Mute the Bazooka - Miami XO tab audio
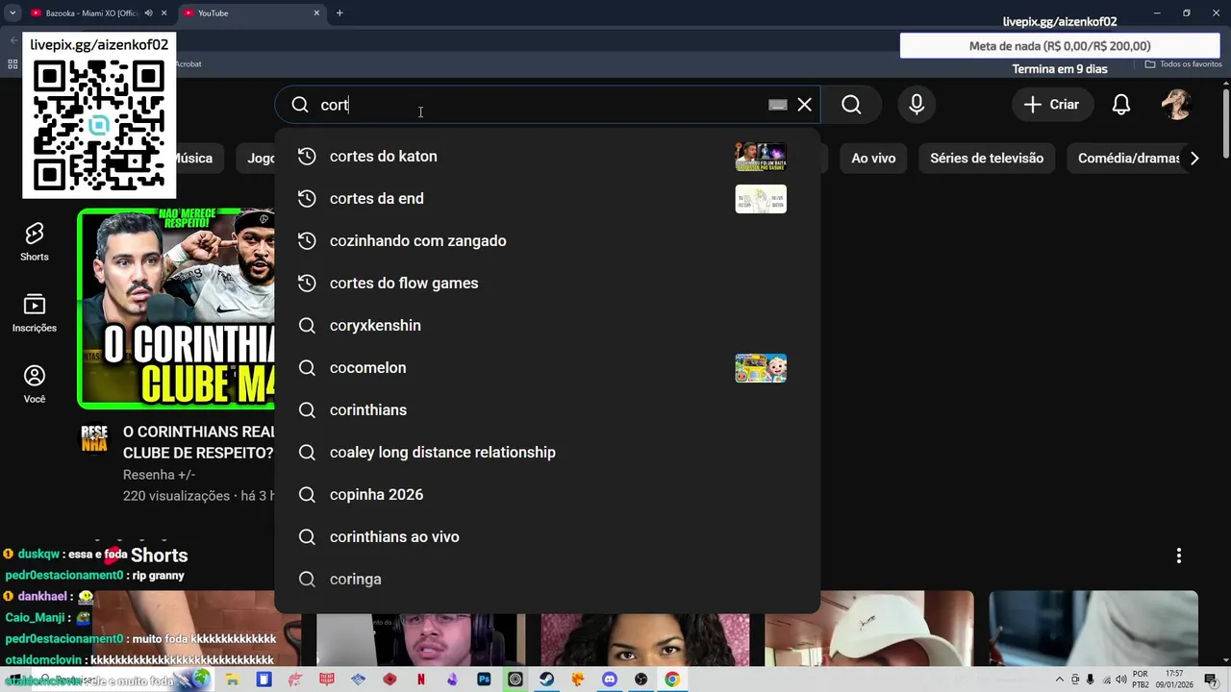 coord(149,13)
